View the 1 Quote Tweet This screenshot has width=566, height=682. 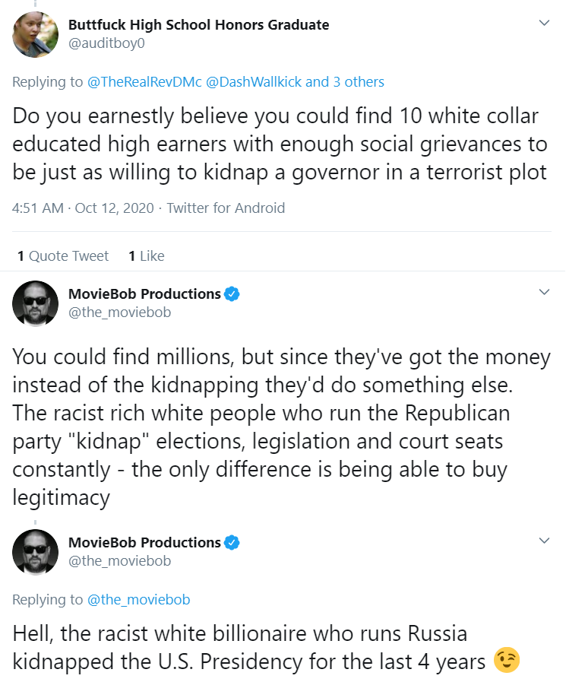coord(62,255)
